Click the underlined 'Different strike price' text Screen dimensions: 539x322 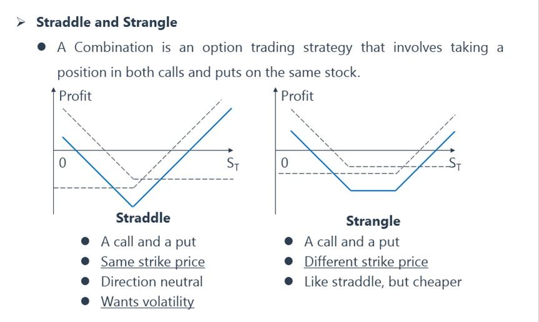click(x=366, y=262)
